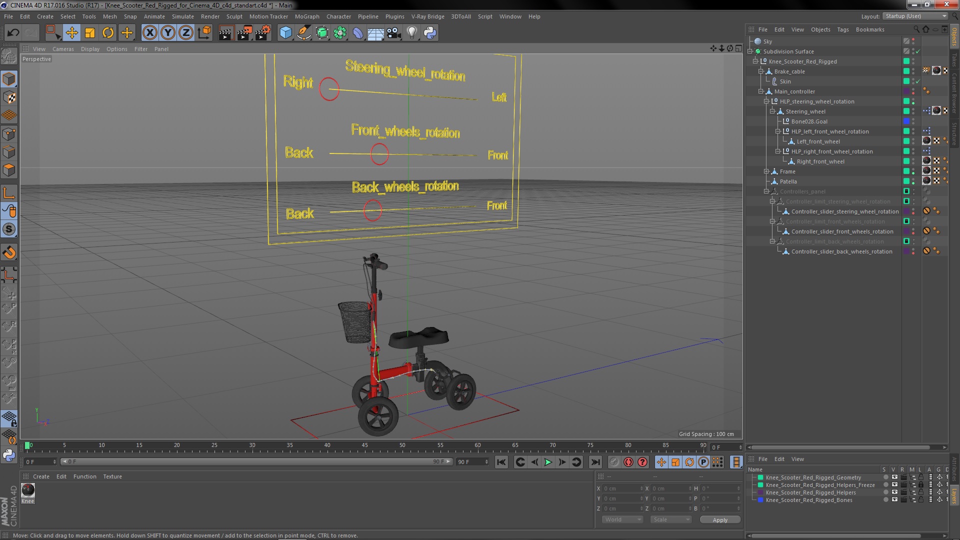Select Bone028.Goal object
Image resolution: width=960 pixels, height=540 pixels.
(809, 121)
